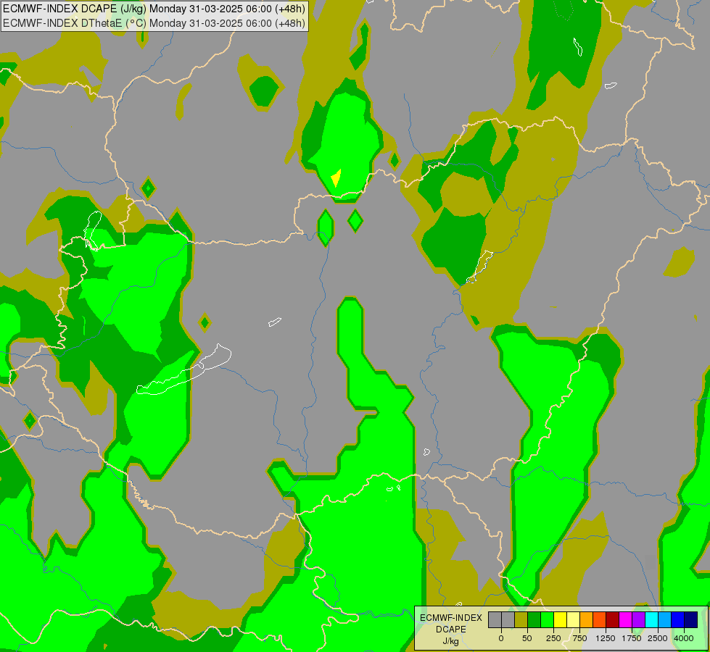This screenshot has height=652, width=710.
Task: Click the small yellow DCAPE patch on map
Action: (x=336, y=177)
